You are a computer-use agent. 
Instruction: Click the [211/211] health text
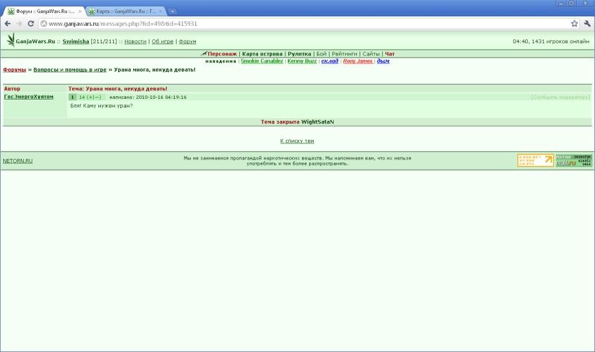coord(103,41)
